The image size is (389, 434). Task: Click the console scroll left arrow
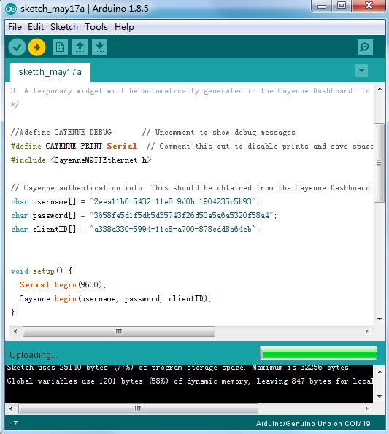click(x=11, y=408)
